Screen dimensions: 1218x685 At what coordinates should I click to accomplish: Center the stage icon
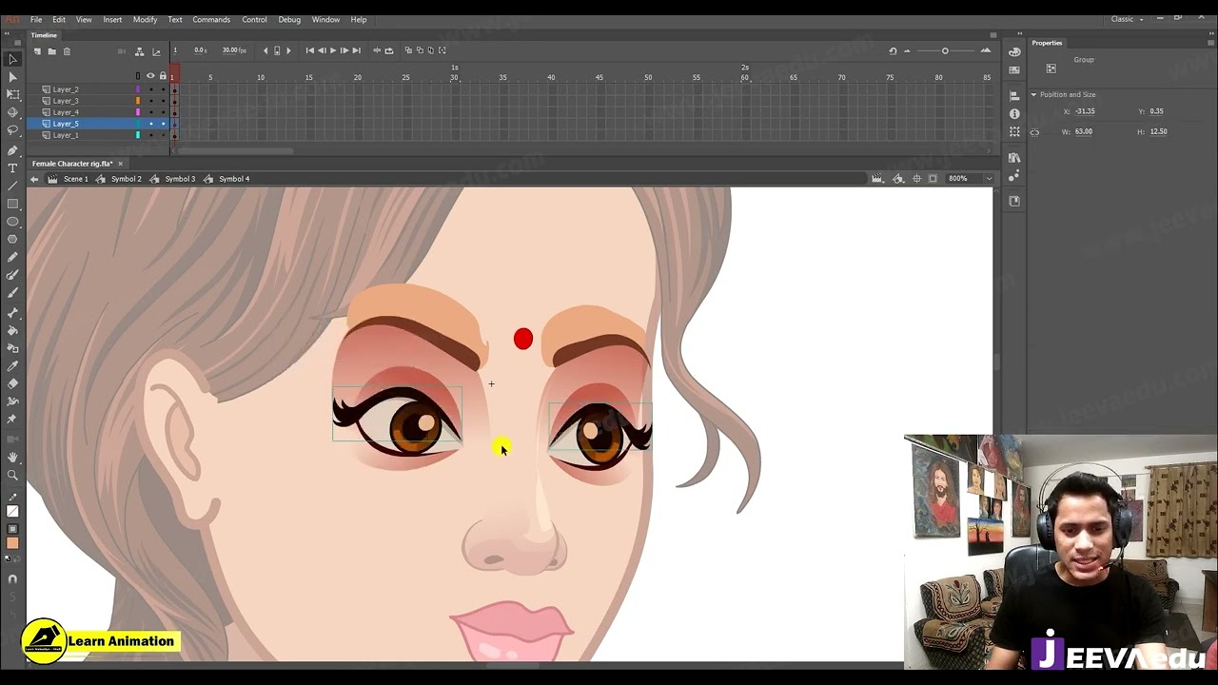tap(916, 179)
